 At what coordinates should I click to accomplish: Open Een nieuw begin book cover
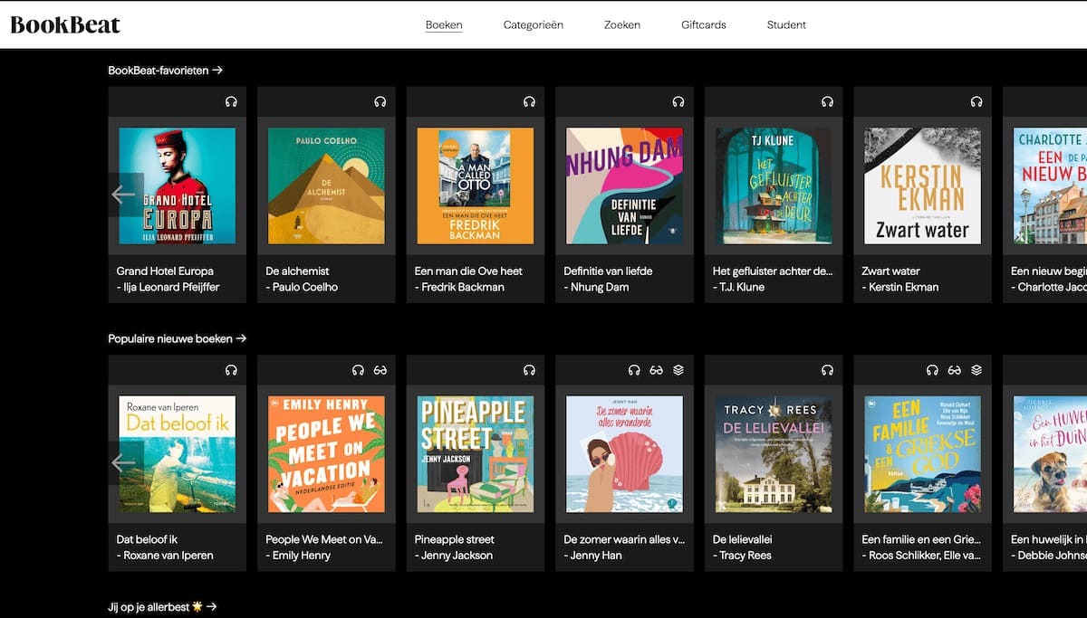click(1050, 185)
